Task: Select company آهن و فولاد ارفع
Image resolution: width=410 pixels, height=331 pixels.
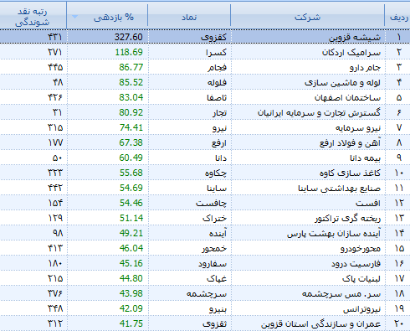Action: (x=350, y=142)
